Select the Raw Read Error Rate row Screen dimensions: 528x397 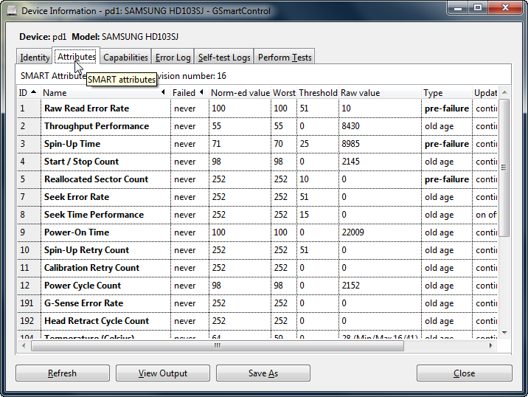(x=257, y=108)
